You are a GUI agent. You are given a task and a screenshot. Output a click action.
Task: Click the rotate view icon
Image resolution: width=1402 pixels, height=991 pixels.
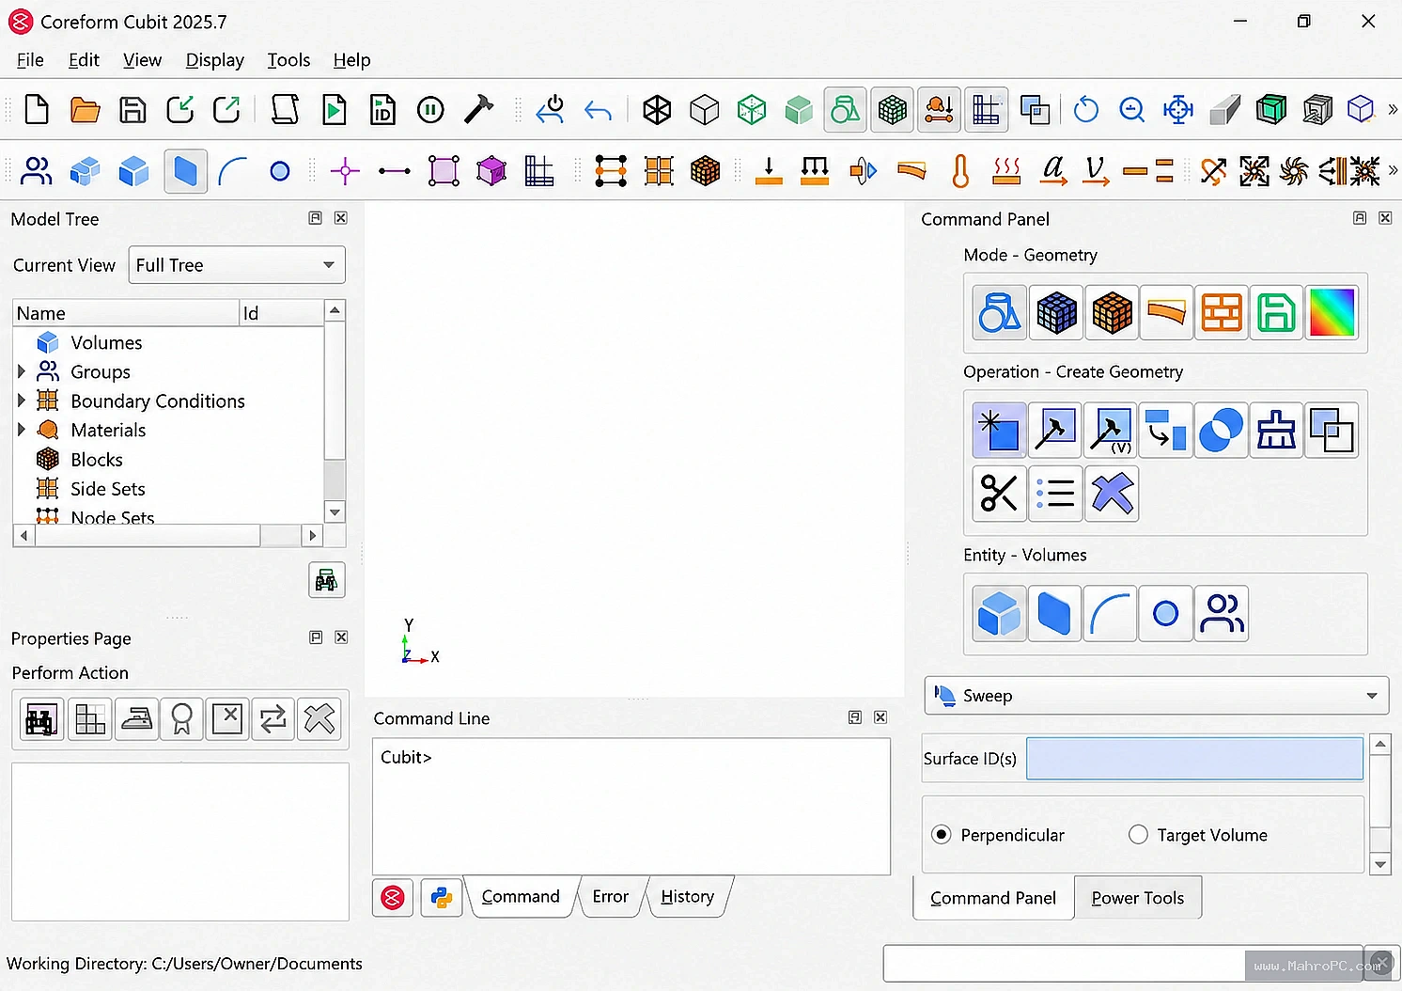(x=1085, y=110)
